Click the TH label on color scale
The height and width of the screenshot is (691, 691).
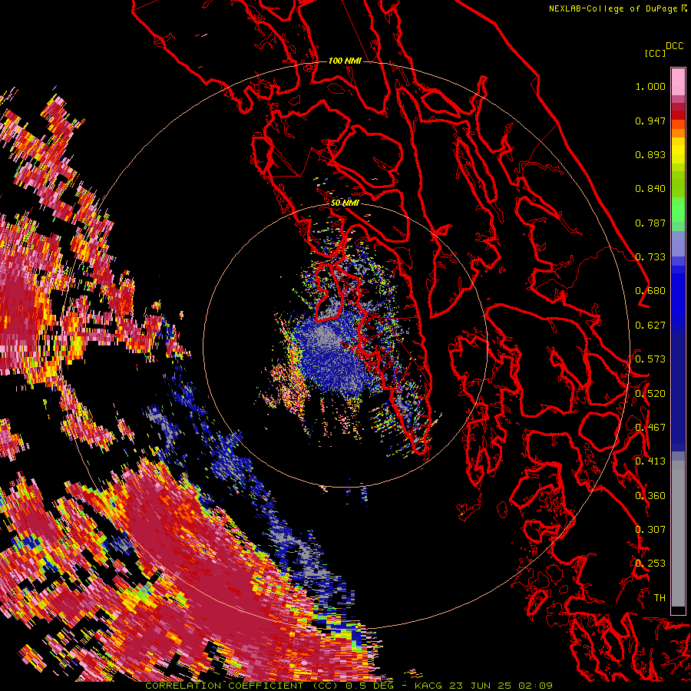[660, 598]
